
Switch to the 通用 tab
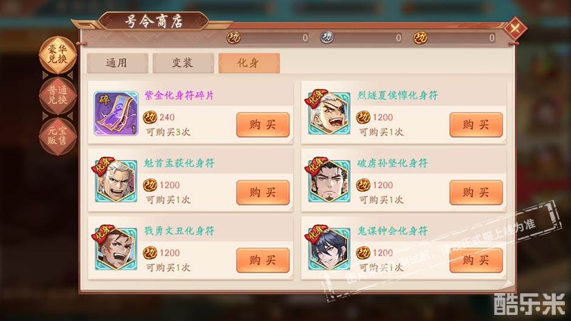pyautogui.click(x=117, y=63)
